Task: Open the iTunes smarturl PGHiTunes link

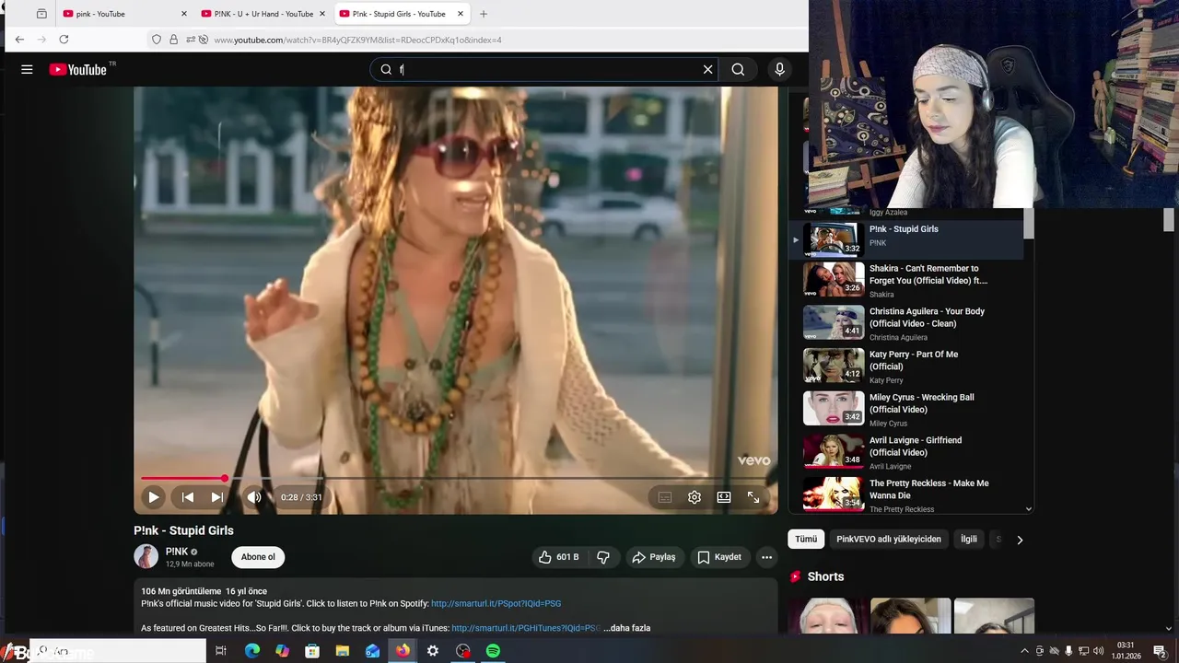Action: click(x=525, y=628)
